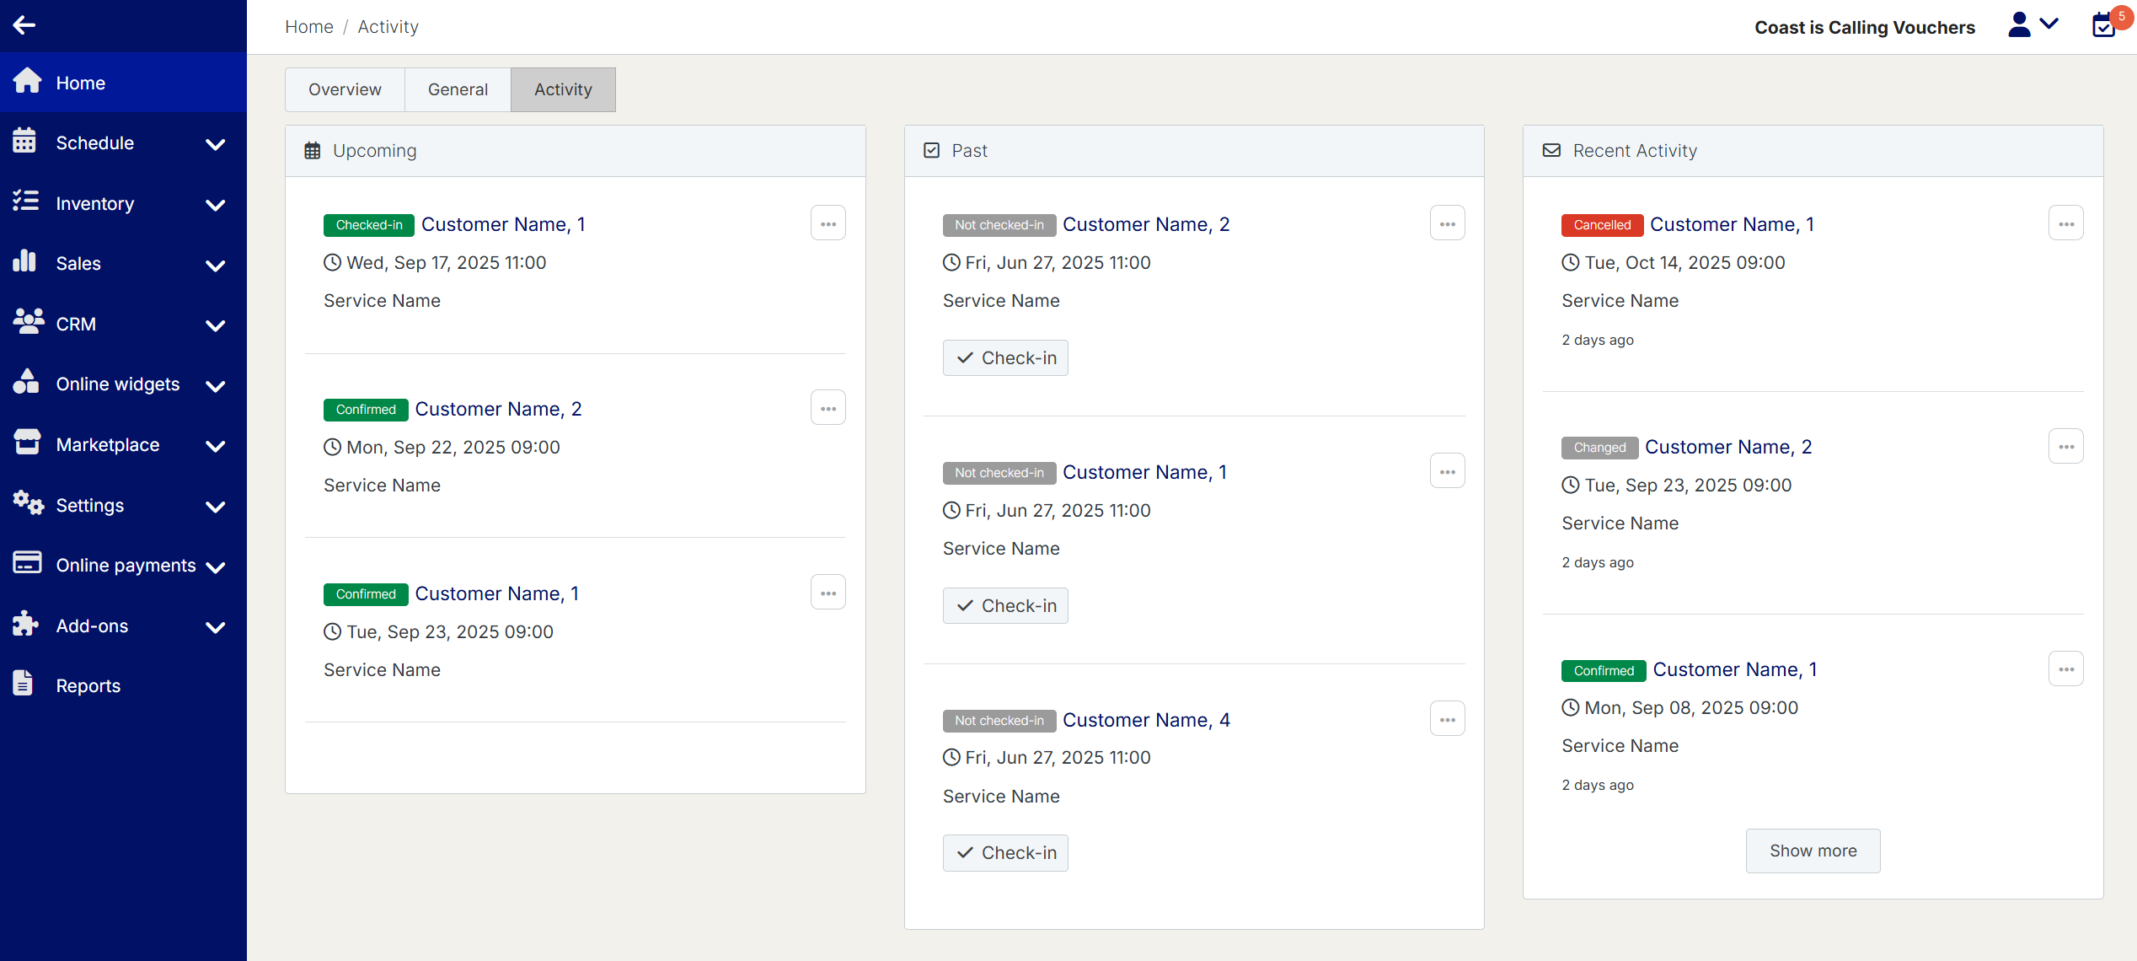Open the notifications calendar icon with badge
Screen dimensions: 2137x961
pyautogui.click(x=2104, y=25)
